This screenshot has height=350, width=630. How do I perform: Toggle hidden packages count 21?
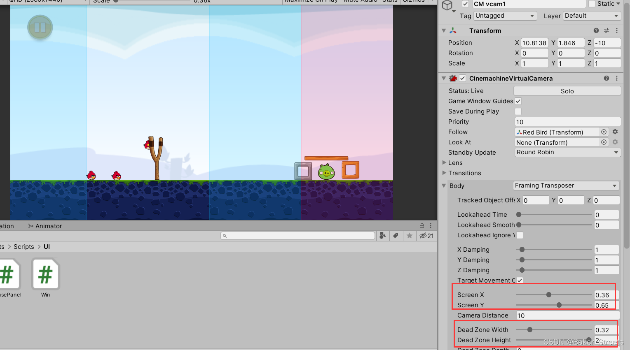pyautogui.click(x=427, y=236)
